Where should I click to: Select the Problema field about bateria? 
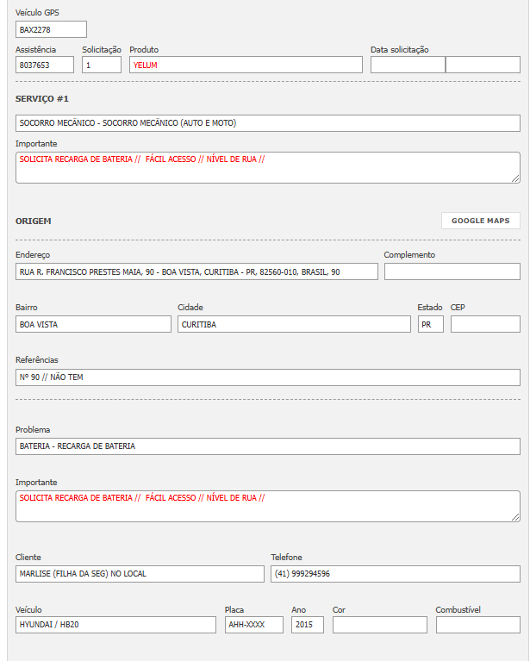(x=267, y=446)
